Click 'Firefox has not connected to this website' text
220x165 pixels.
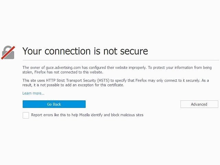(x=69, y=72)
